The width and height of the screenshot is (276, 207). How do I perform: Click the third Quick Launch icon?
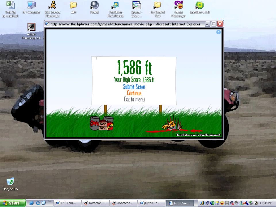[x=44, y=203]
